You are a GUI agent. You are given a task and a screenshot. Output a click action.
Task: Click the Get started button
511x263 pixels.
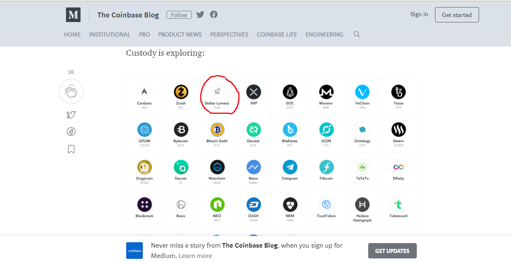(457, 15)
